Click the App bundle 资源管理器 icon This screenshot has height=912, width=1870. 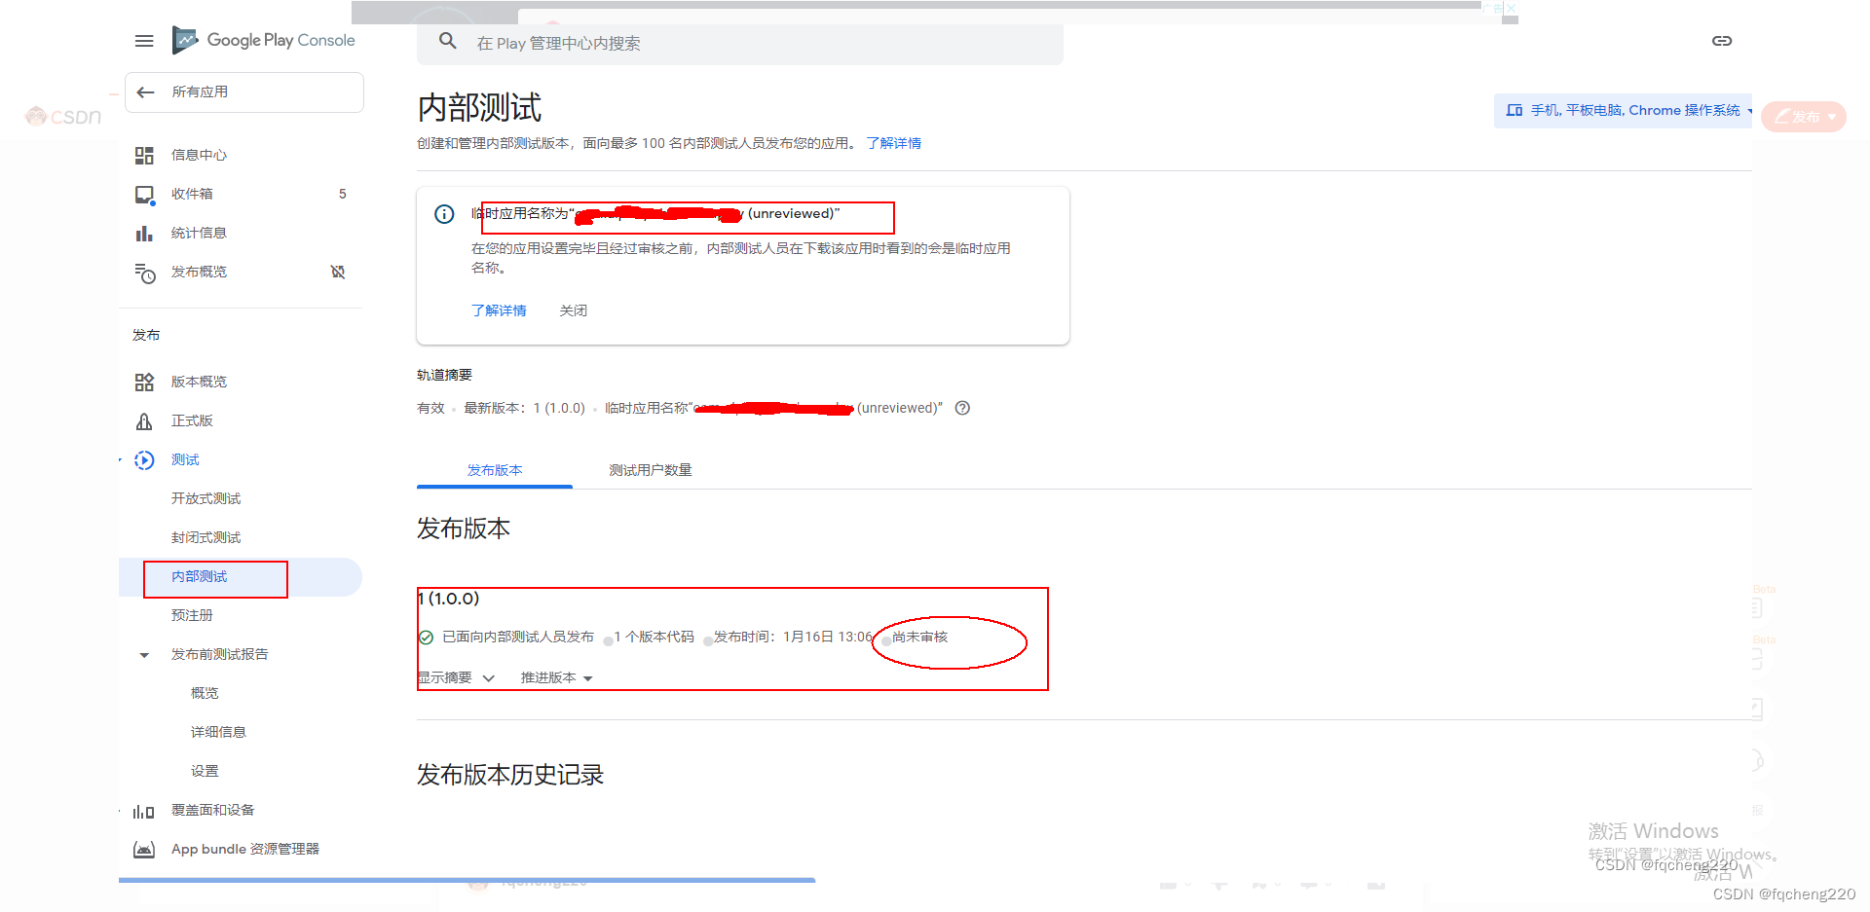(x=144, y=848)
